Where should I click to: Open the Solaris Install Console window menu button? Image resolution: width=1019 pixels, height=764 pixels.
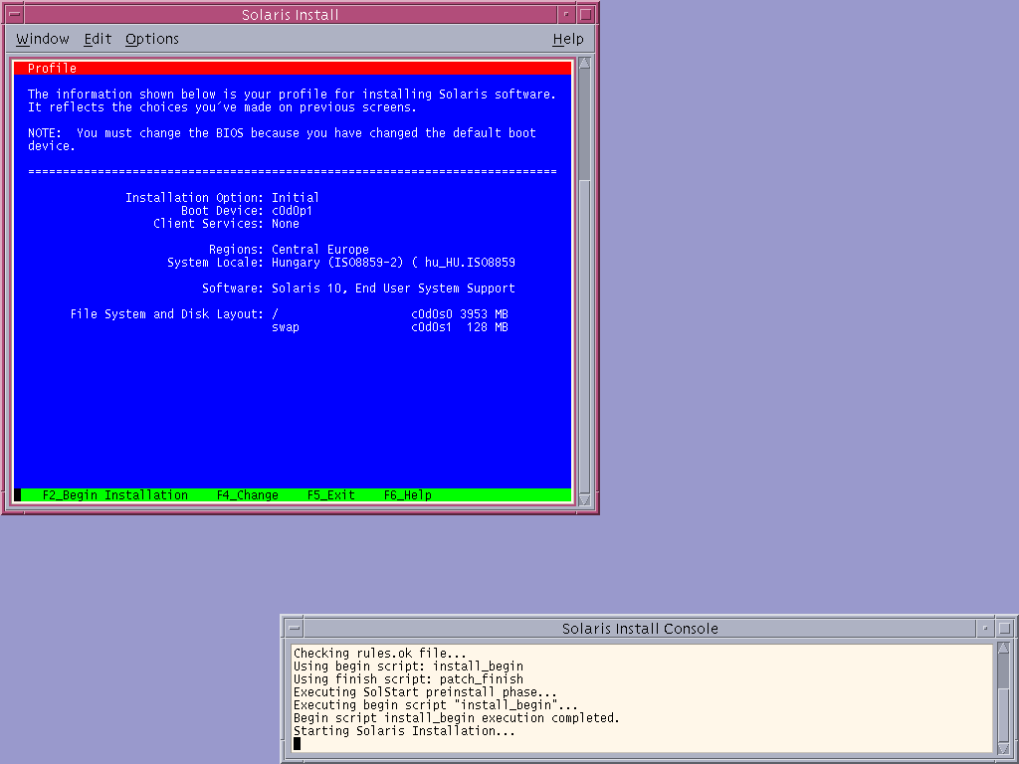(295, 629)
